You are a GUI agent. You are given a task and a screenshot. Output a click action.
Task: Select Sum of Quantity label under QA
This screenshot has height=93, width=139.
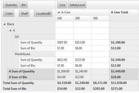[37, 42]
